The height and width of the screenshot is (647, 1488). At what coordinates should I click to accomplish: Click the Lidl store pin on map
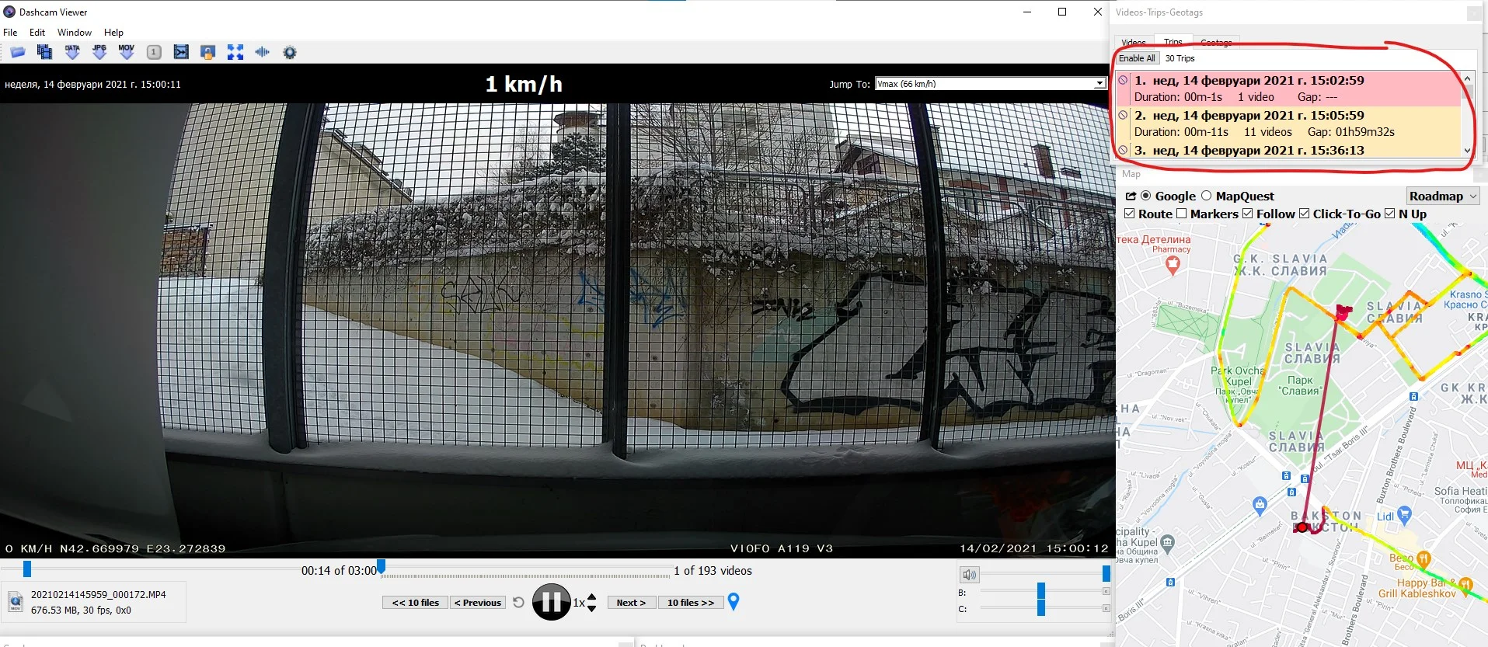pyautogui.click(x=1403, y=514)
